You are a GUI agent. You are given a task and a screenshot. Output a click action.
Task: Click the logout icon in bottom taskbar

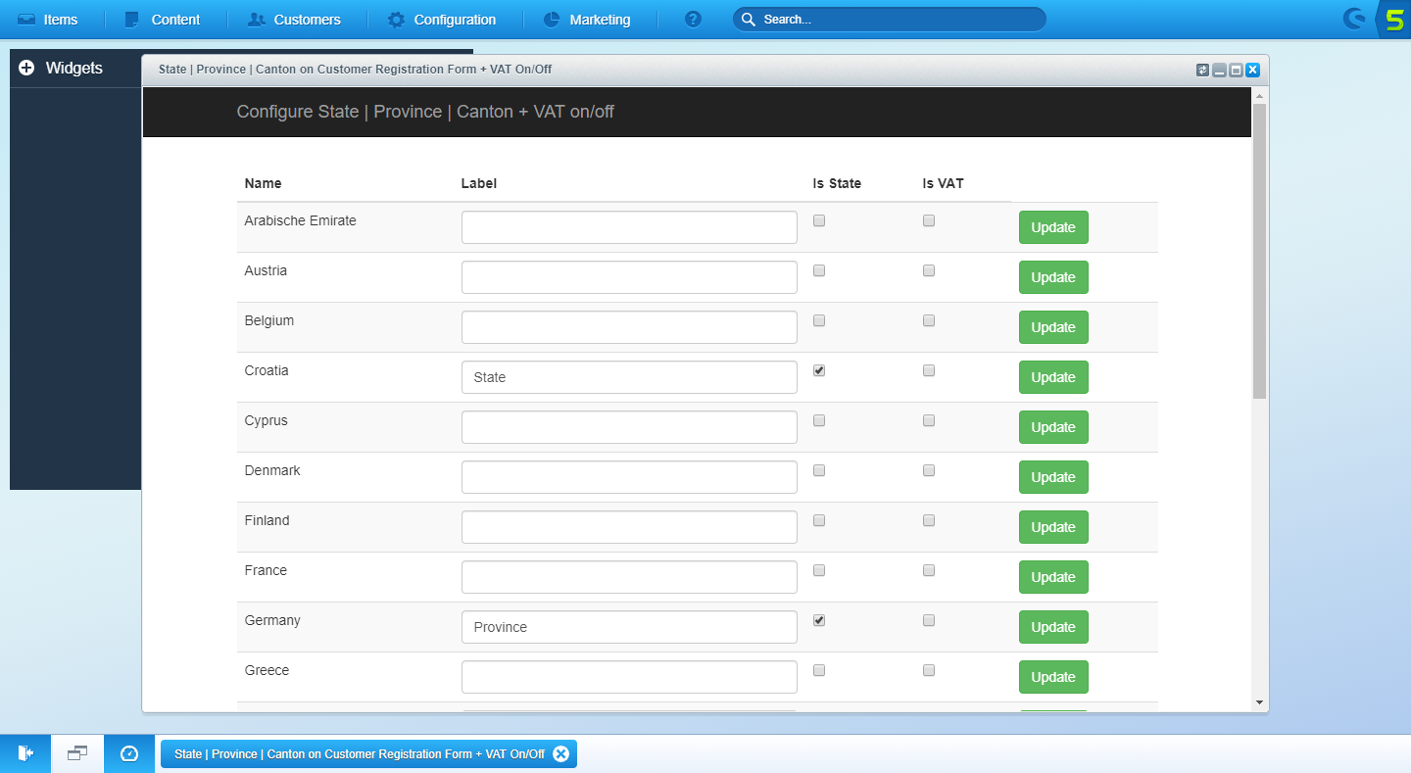coord(25,753)
